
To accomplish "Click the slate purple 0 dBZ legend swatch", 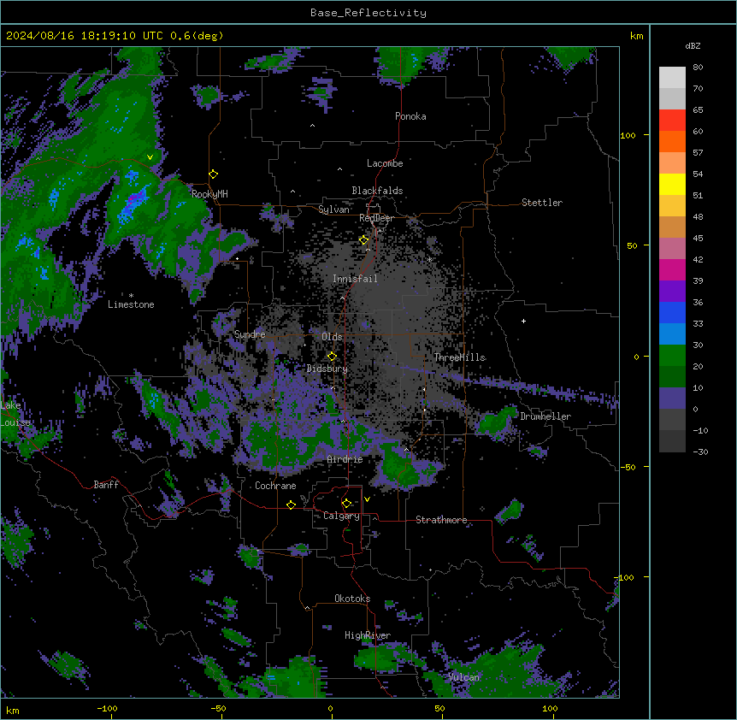I will coord(672,398).
